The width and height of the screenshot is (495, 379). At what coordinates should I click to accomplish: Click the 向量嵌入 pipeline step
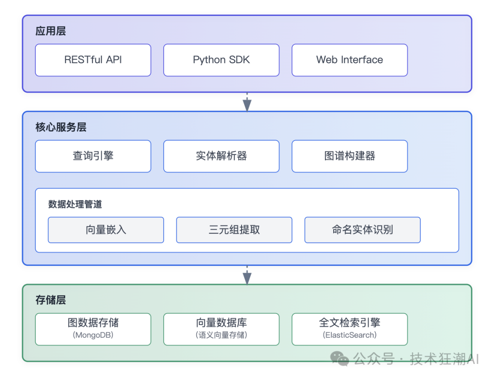click(106, 230)
